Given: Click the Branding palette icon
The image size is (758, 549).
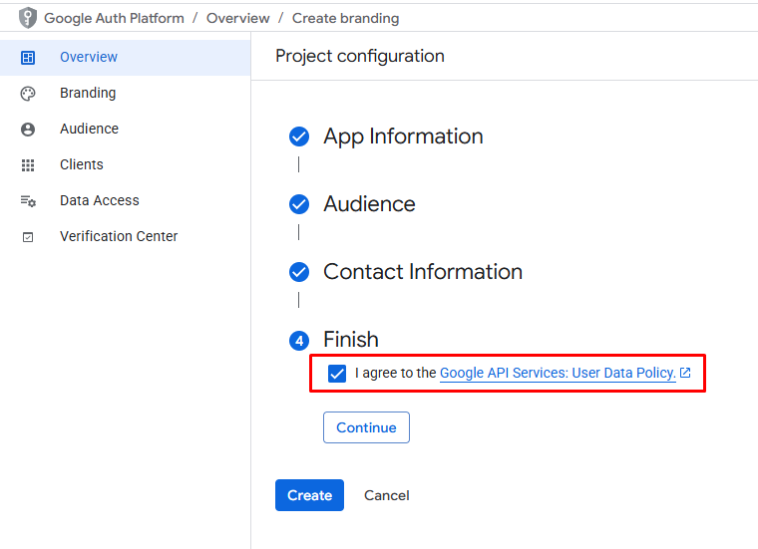Looking at the screenshot, I should coord(28,94).
